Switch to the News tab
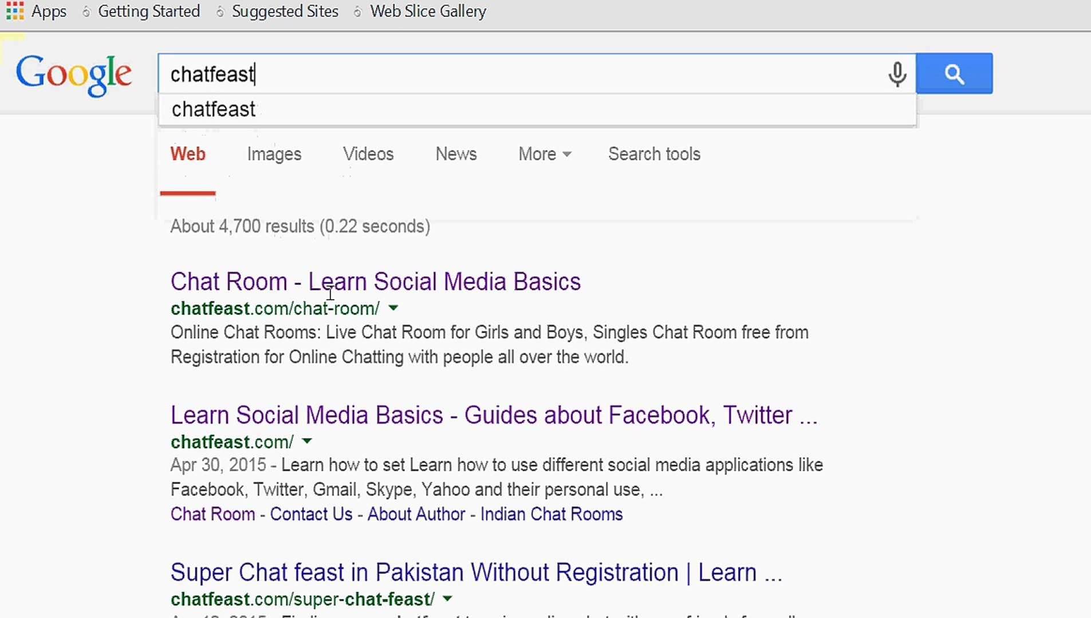 click(x=456, y=154)
